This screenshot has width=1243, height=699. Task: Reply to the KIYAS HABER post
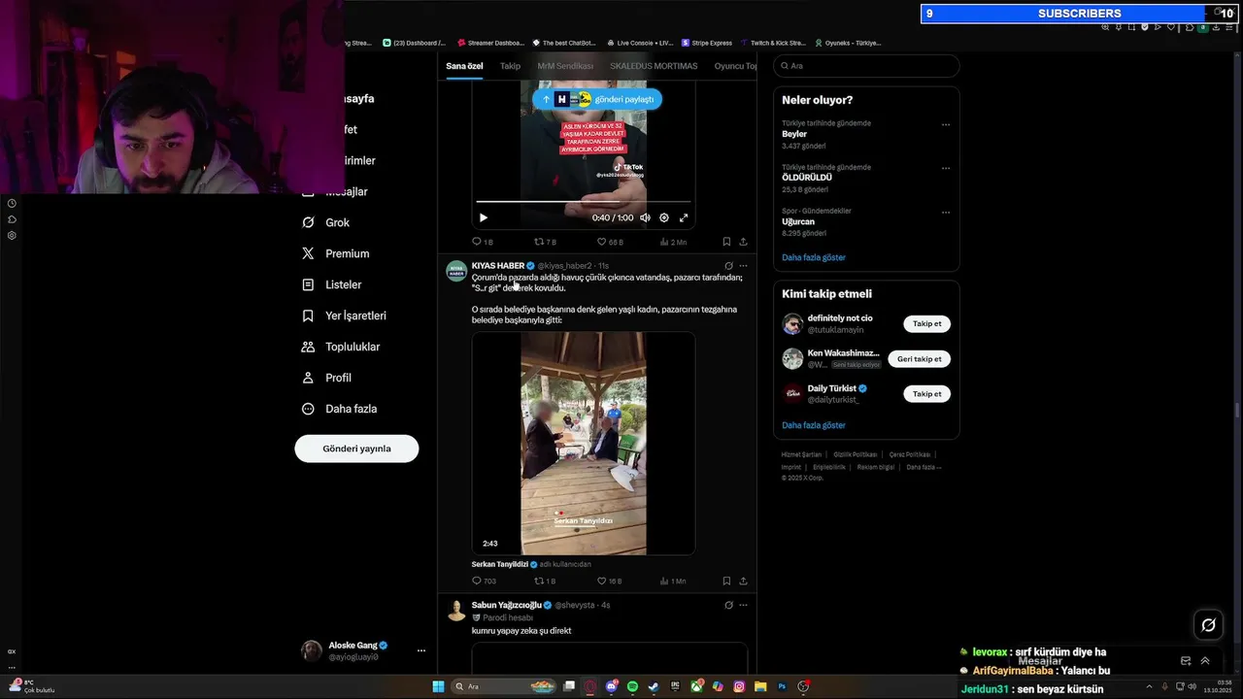484,581
